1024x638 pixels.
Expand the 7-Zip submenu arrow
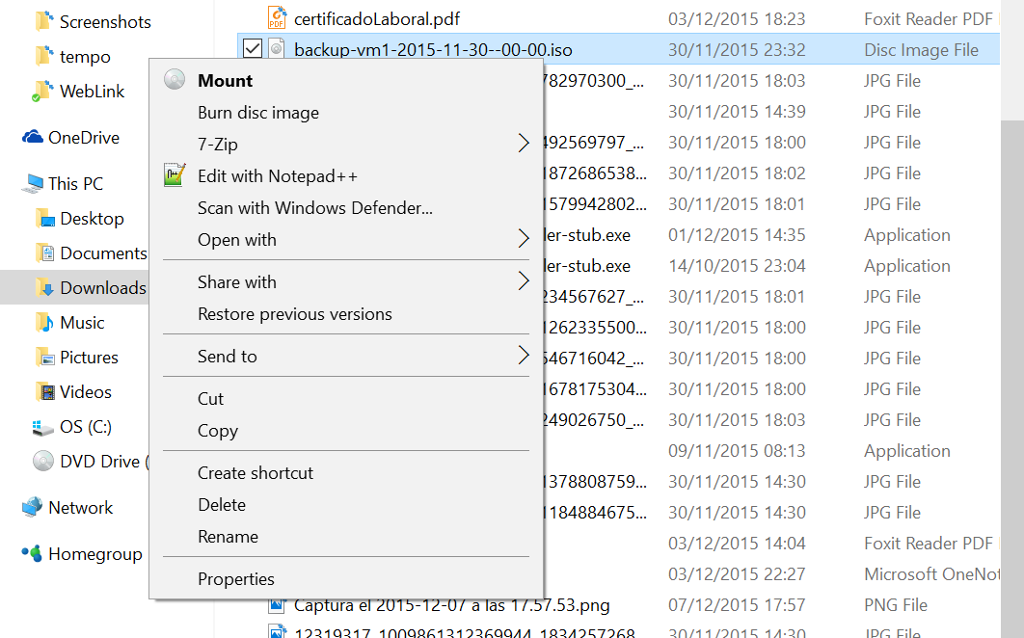coord(524,143)
